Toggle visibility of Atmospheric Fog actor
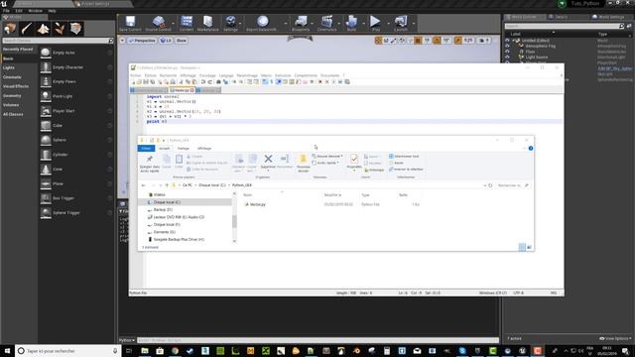This screenshot has height=357, width=635. (507, 46)
